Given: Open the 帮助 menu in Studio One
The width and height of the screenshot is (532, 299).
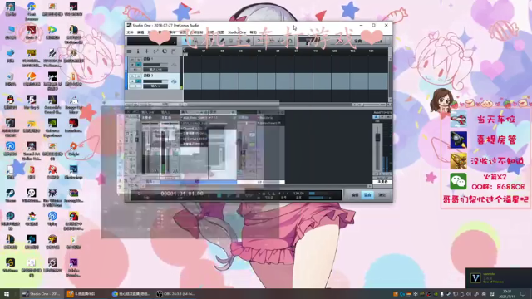Looking at the screenshot, I should coord(254,32).
